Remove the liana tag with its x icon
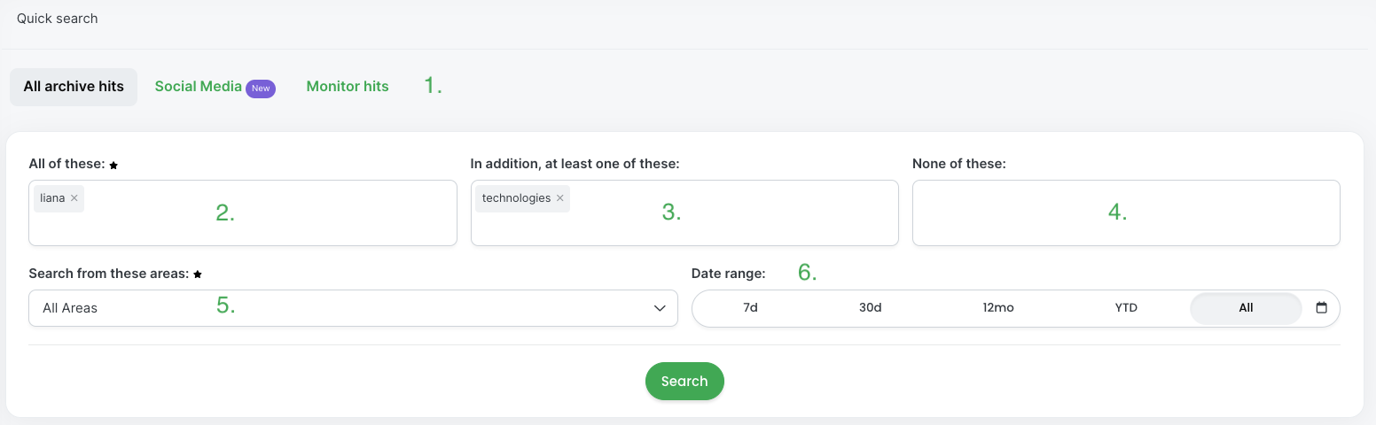 tap(74, 198)
